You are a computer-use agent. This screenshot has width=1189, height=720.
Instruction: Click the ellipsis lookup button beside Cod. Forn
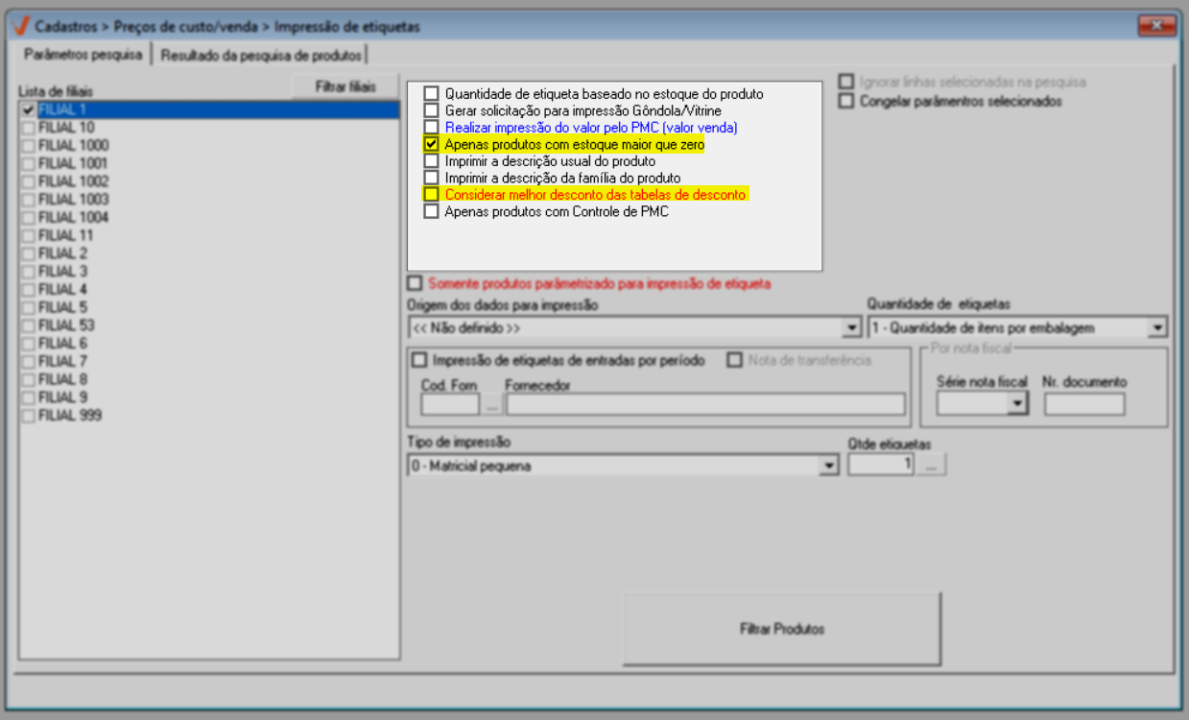(x=492, y=404)
